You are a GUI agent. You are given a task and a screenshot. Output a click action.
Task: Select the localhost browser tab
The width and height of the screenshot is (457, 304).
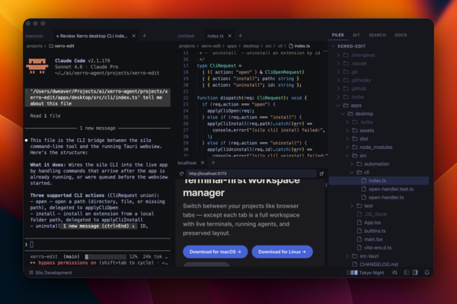pos(187,163)
